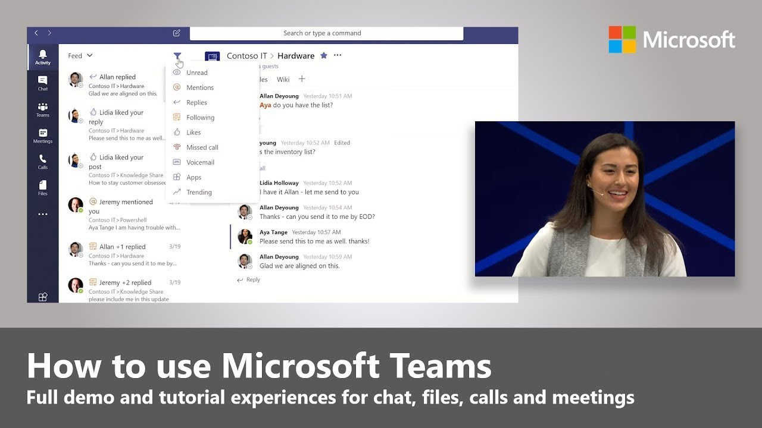Open the Activity bell icon in sidebar
This screenshot has height=428, width=762.
click(43, 57)
